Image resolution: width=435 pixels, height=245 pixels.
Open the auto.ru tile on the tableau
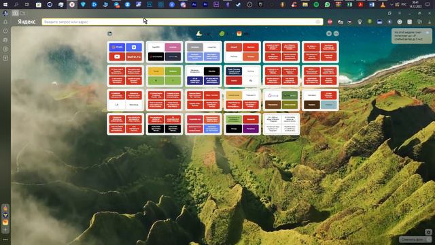(134, 56)
